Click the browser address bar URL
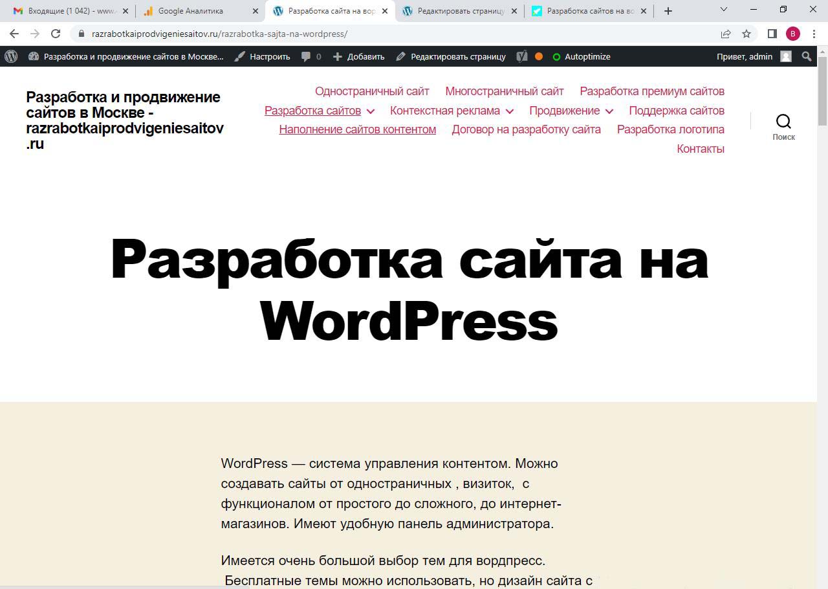 (x=219, y=34)
